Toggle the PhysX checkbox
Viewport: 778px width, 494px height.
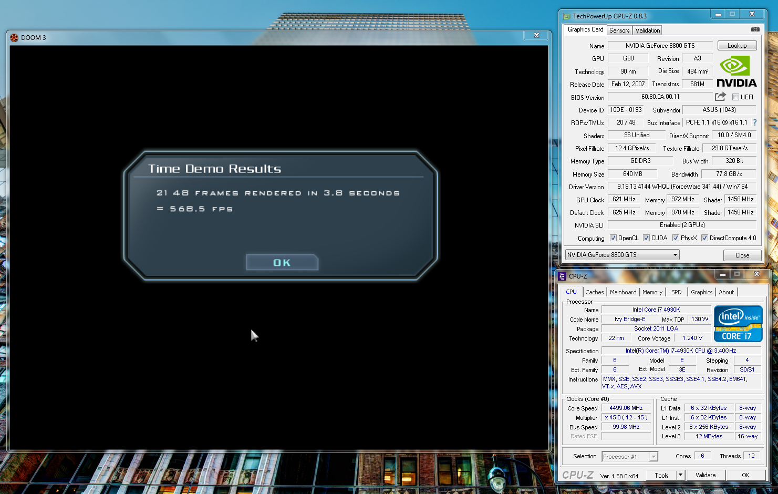(676, 238)
